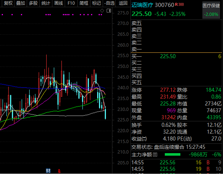The image size is (223, 174).
Task: Click the 250.0 price axis label
Action: (x=123, y=66)
